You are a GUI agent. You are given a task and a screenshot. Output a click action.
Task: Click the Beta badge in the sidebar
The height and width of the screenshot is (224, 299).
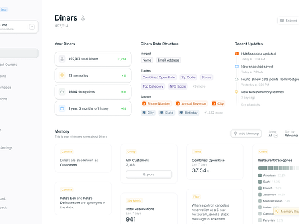click(4, 9)
